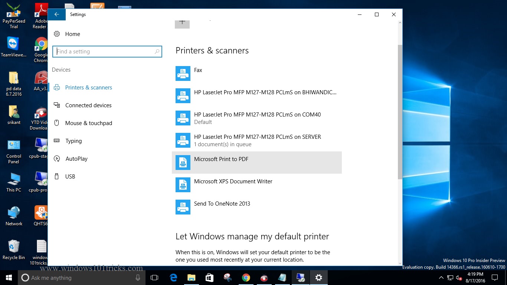The width and height of the screenshot is (507, 285).
Task: Select Microsoft Print to PDF
Action: (257, 163)
